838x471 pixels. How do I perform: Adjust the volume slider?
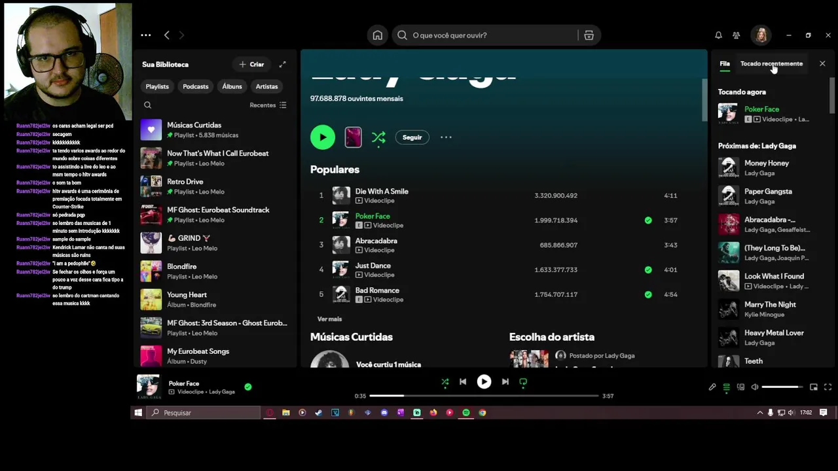click(x=782, y=387)
